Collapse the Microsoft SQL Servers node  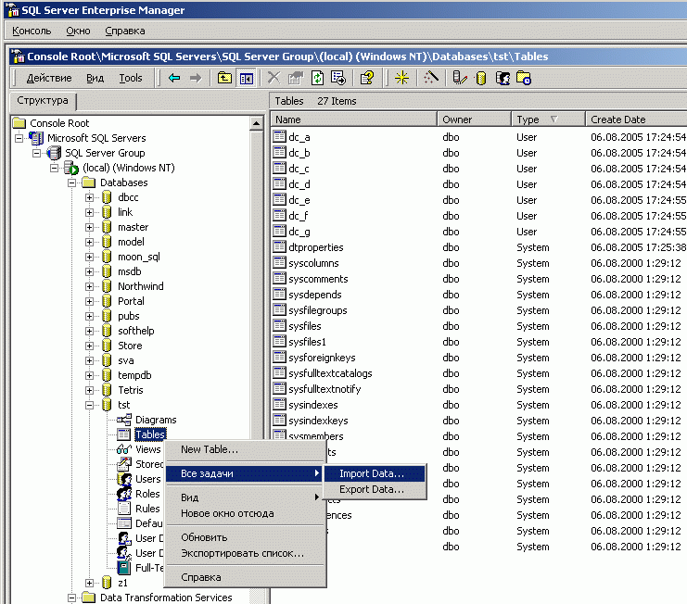(x=19, y=138)
